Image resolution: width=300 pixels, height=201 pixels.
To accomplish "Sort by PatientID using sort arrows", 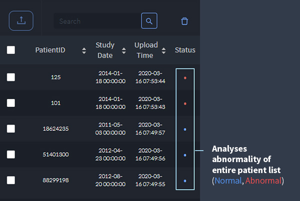I will coord(84,51).
